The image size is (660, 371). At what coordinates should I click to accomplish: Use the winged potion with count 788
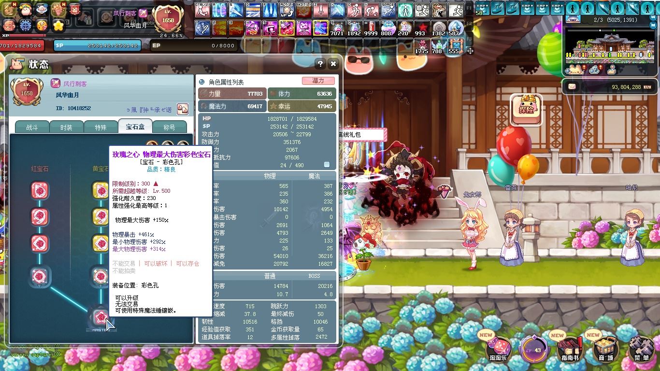439,46
